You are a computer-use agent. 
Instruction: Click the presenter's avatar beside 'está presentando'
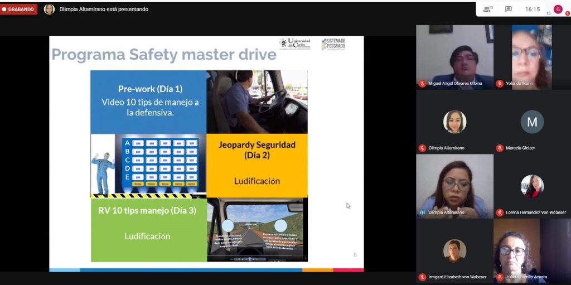point(49,9)
